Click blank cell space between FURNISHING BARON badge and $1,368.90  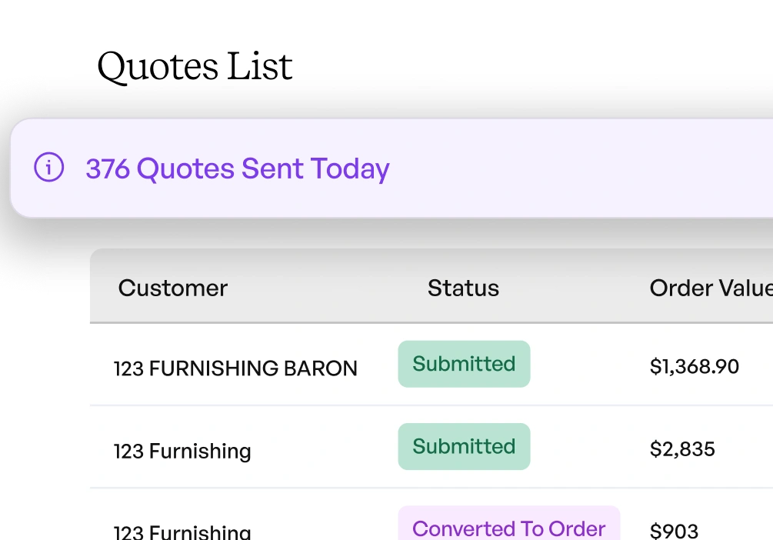[588, 365]
